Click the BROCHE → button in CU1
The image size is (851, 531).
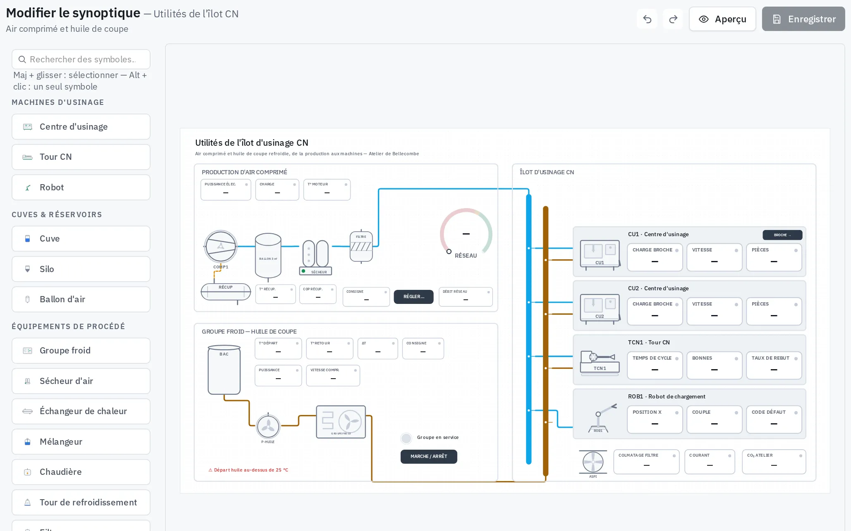782,235
